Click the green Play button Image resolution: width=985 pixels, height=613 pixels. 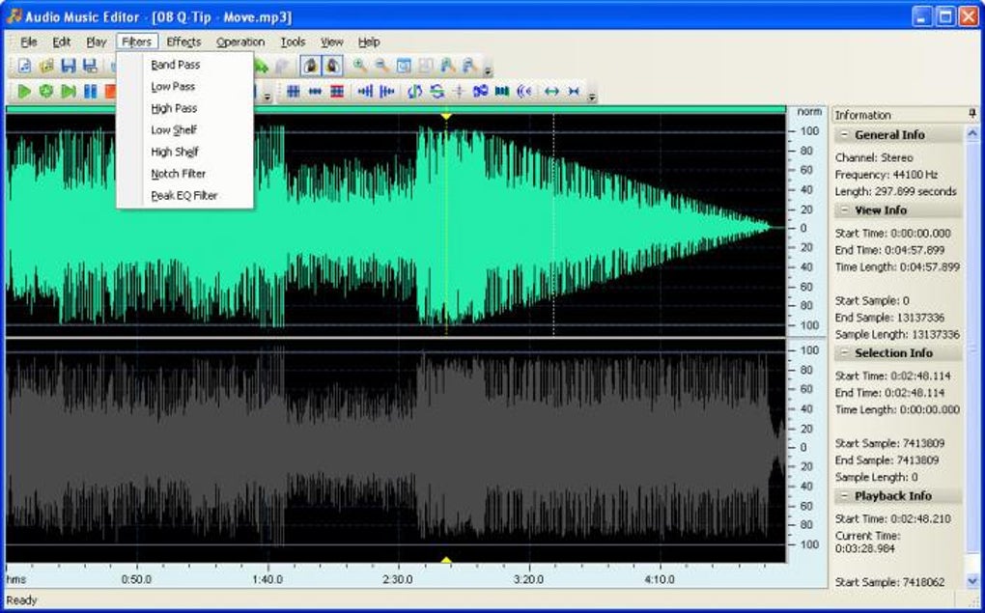pyautogui.click(x=24, y=92)
